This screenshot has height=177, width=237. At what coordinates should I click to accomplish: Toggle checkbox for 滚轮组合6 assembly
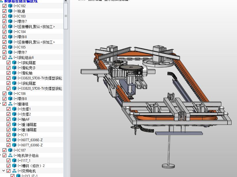tap(5, 57)
